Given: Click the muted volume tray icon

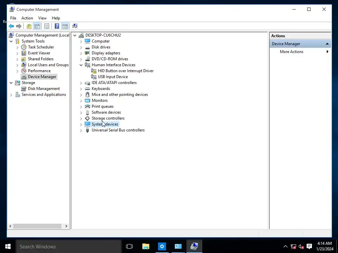Looking at the screenshot, I should (301, 246).
